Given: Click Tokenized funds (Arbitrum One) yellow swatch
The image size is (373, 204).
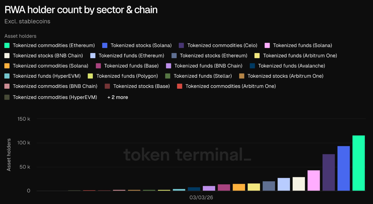Looking at the screenshot, I should click(257, 56).
